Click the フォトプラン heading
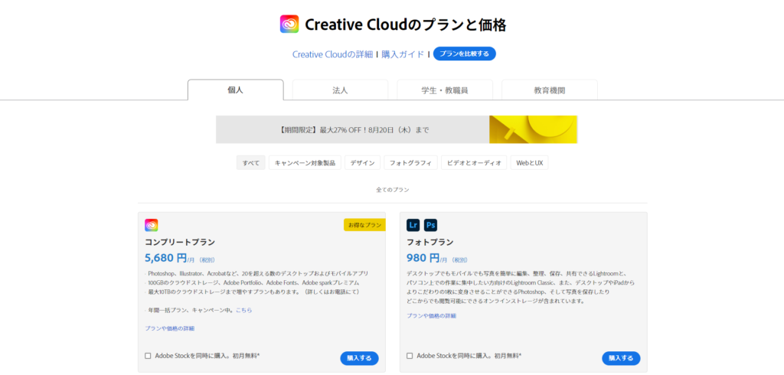Screen dimensions: 784x375 point(430,243)
